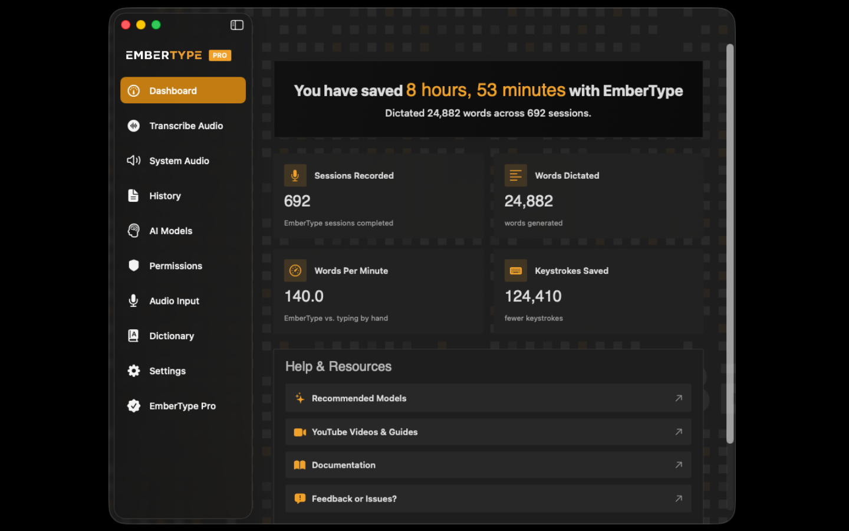Toggle the sidebar collapse icon

[x=237, y=25]
